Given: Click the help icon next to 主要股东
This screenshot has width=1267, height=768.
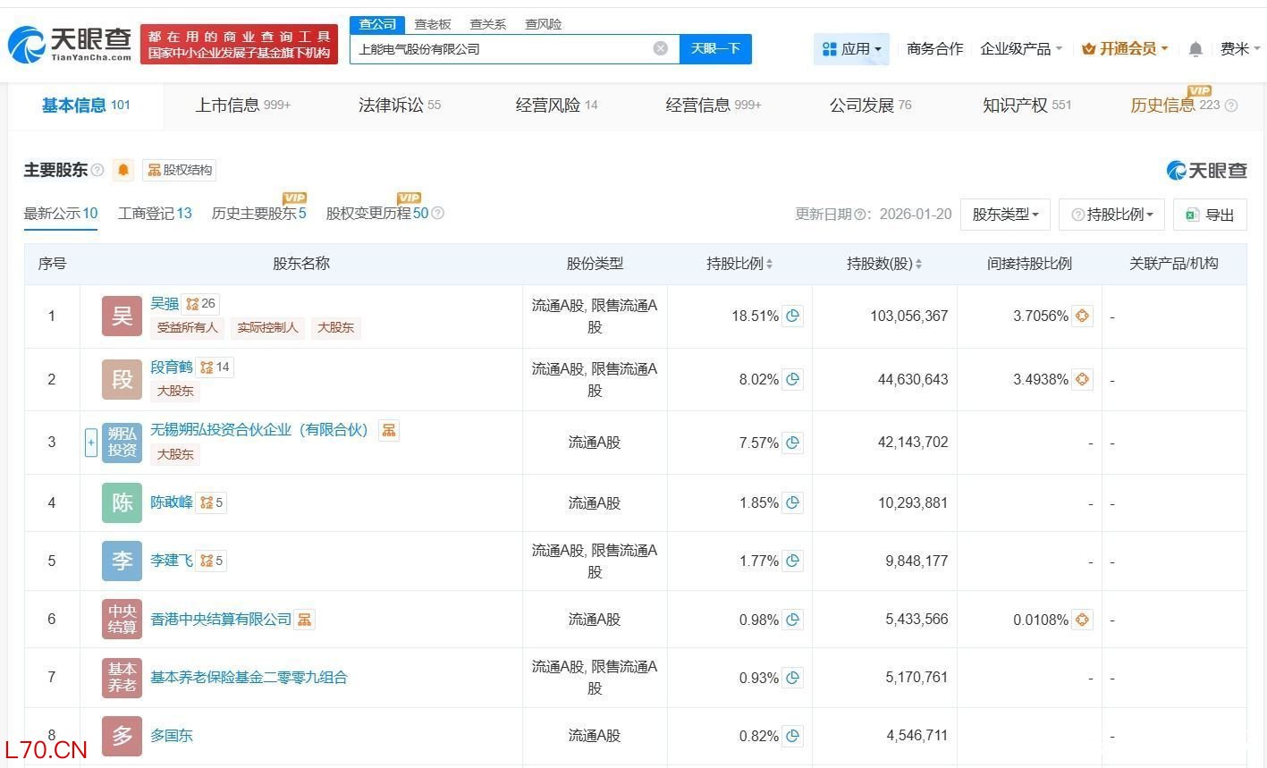Looking at the screenshot, I should pos(97,170).
